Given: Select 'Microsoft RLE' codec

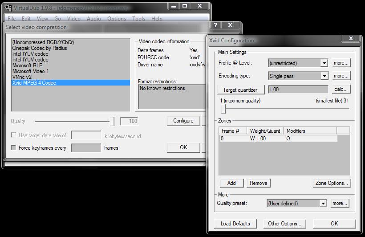Looking at the screenshot, I should pos(70,65).
